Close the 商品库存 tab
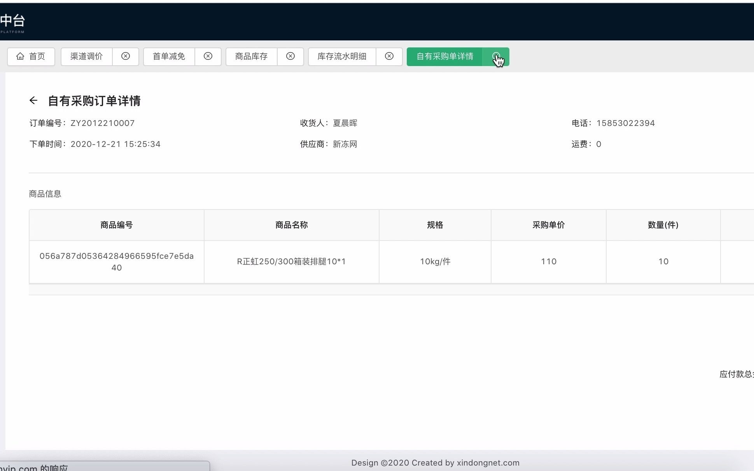This screenshot has height=471, width=754. [x=290, y=56]
